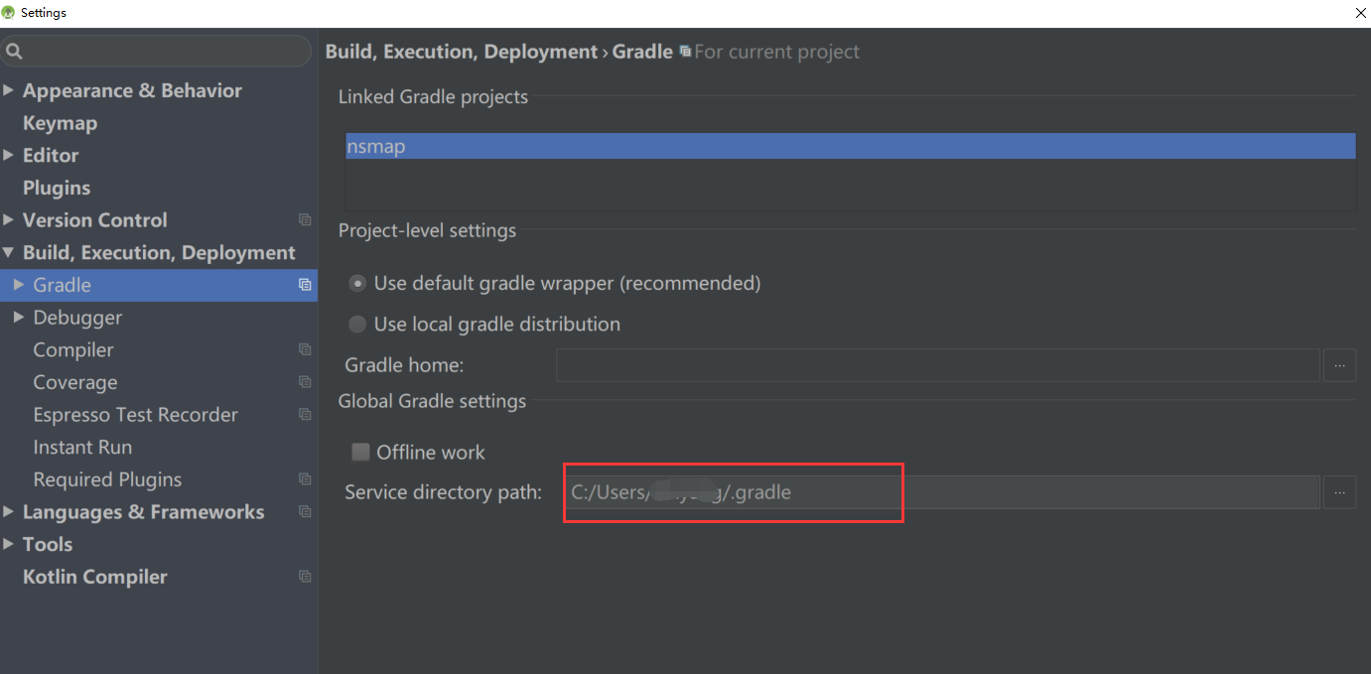1371x674 pixels.
Task: Open the Plugins settings page
Action: pyautogui.click(x=57, y=188)
